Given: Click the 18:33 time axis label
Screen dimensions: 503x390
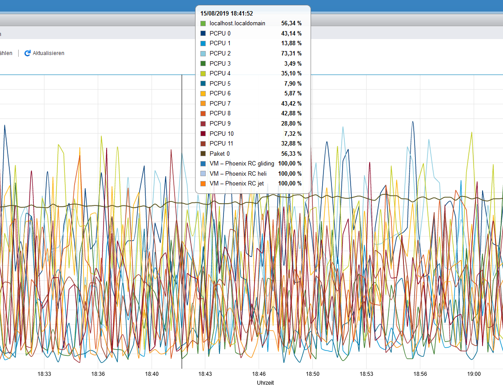Looking at the screenshot, I should tap(44, 374).
